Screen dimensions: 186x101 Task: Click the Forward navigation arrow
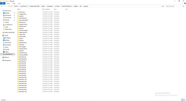(5, 6)
